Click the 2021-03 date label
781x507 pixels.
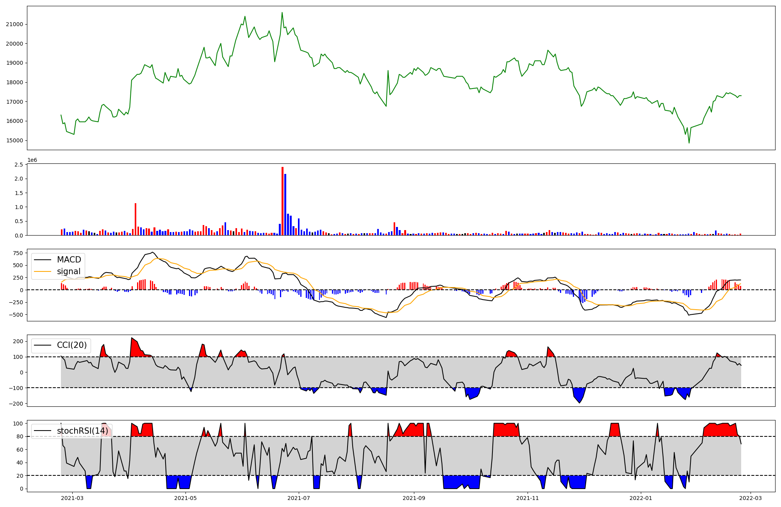[x=72, y=498]
